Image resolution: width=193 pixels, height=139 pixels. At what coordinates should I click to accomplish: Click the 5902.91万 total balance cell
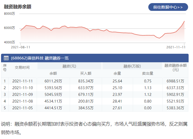pyautogui.click(x=175, y=95)
